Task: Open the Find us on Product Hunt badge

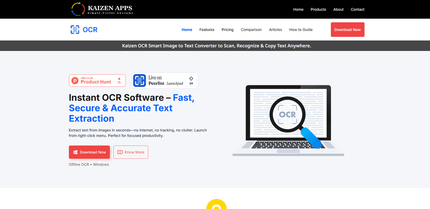Action: click(x=98, y=81)
